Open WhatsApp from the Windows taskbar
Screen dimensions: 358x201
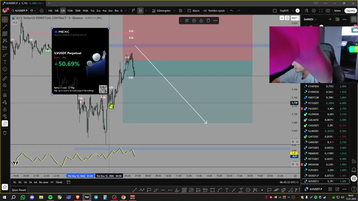(x=23, y=197)
